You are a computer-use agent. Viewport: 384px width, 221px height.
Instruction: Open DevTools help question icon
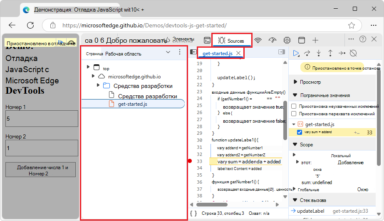[x=363, y=39]
